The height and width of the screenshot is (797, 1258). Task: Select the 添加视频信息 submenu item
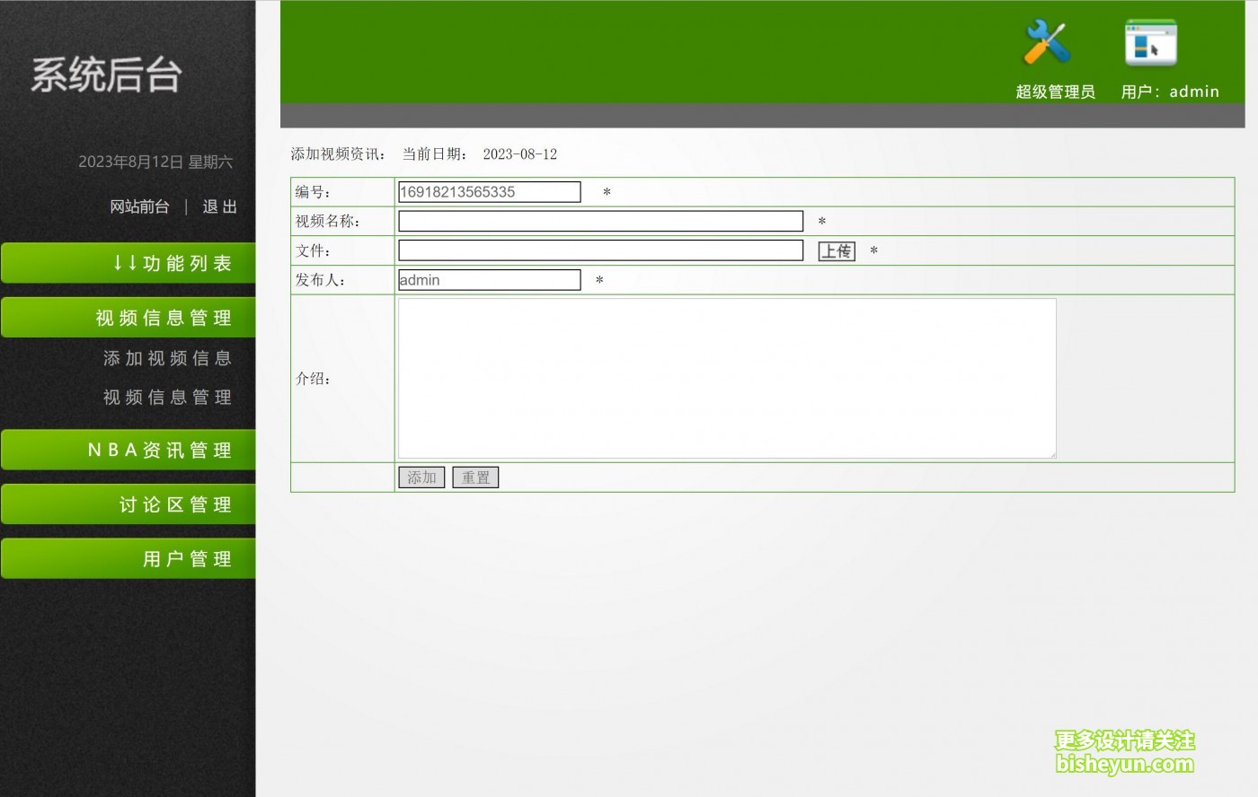click(x=167, y=358)
